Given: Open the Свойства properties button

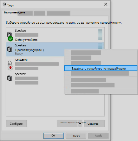Looking at the screenshot, I should coord(94,123).
